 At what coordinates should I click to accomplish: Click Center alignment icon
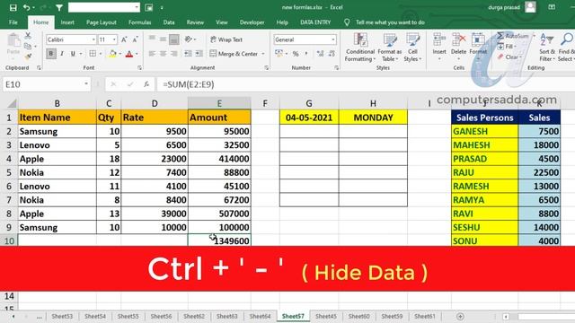(x=163, y=54)
